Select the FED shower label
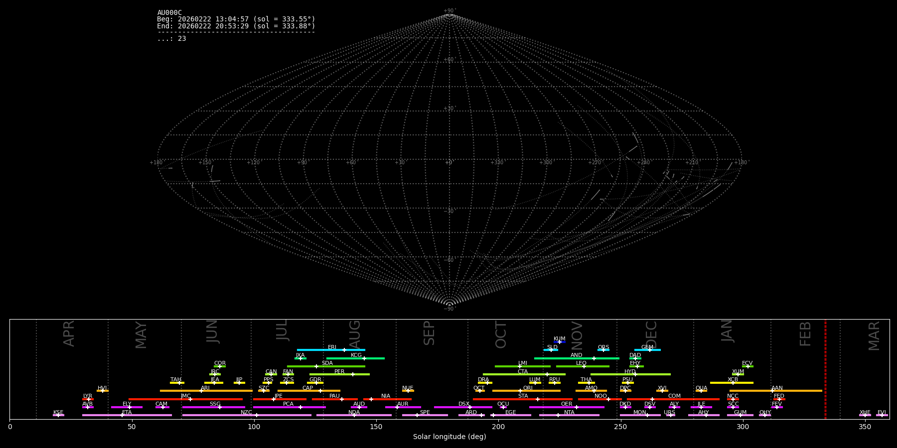The width and height of the screenshot is (897, 448). tap(779, 396)
